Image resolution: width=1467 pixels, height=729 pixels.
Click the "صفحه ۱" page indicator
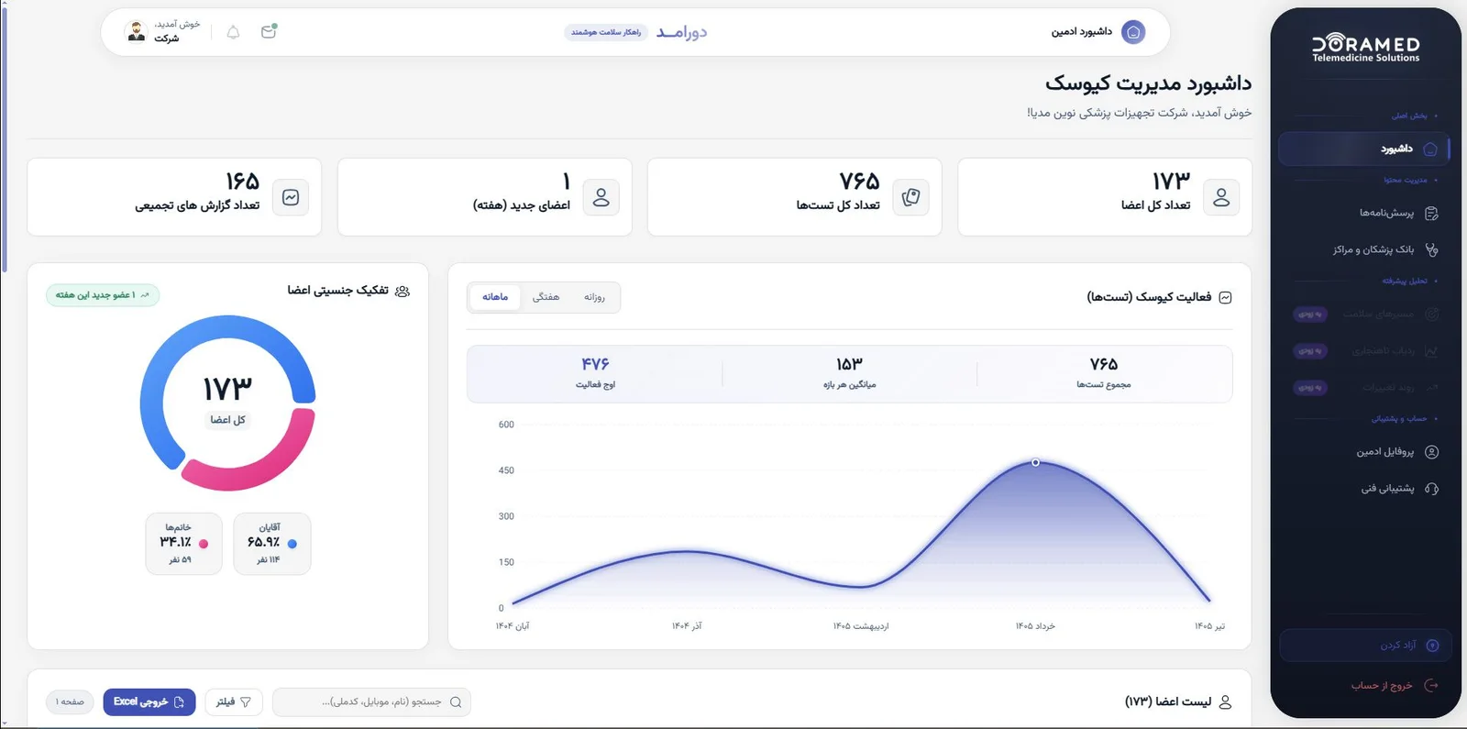71,702
